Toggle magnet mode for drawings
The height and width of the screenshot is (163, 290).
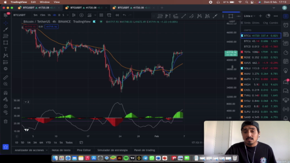(5, 93)
